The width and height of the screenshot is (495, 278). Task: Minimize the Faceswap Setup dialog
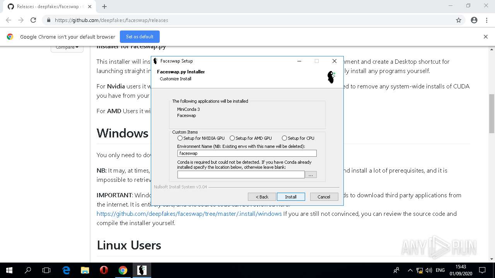click(x=299, y=61)
